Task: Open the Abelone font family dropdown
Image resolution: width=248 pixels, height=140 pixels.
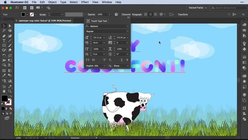Action: tap(127, 26)
